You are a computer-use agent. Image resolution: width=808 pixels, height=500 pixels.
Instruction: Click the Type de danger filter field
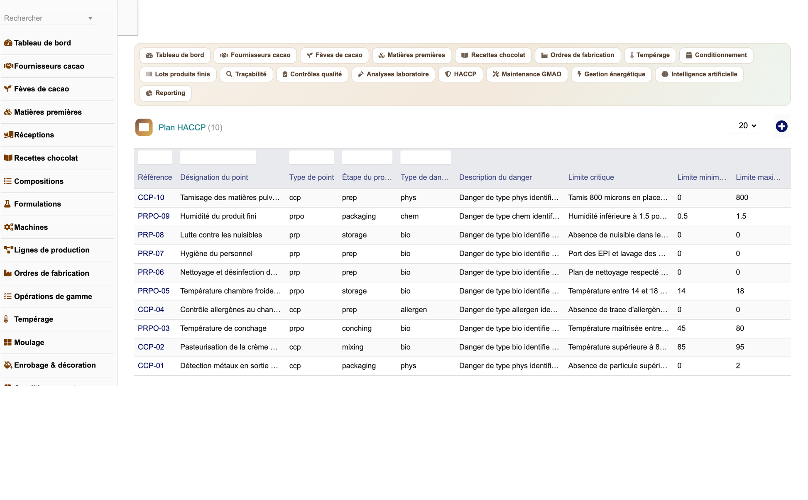click(426, 157)
